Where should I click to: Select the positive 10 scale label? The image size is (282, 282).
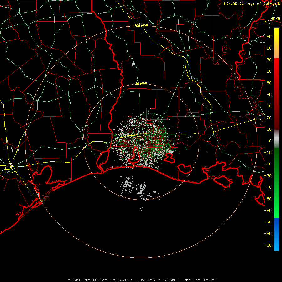(x=269, y=129)
